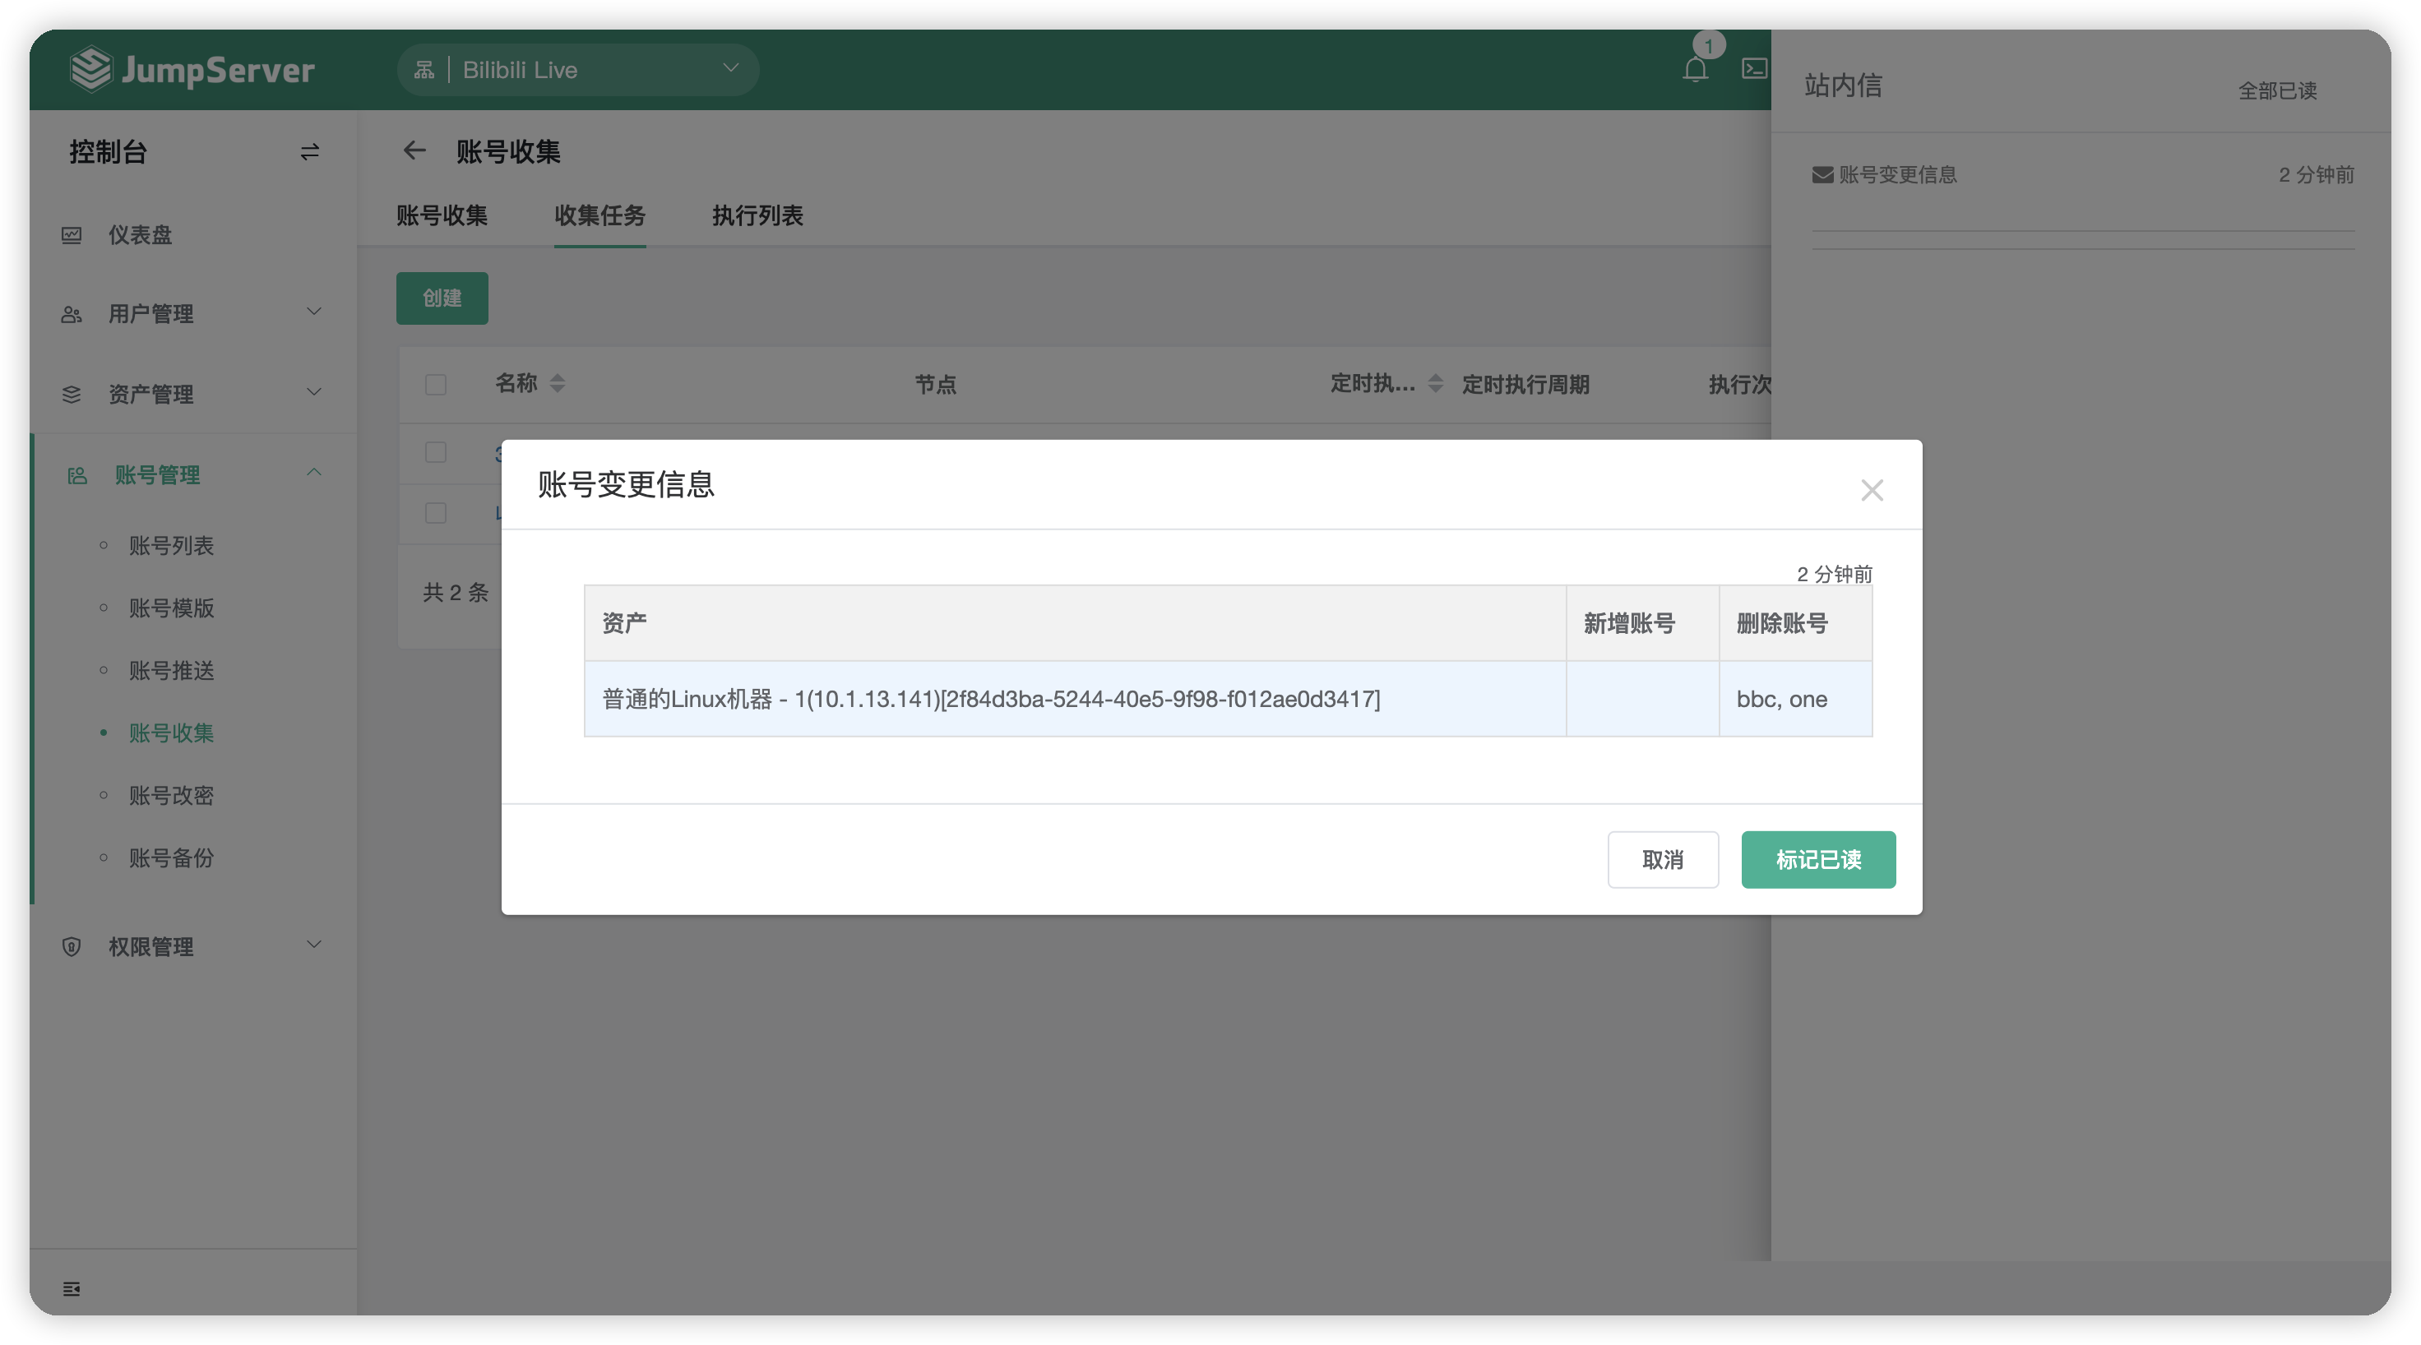The height and width of the screenshot is (1345, 2421).
Task: Open 账号列表 in sidebar
Action: tap(171, 545)
